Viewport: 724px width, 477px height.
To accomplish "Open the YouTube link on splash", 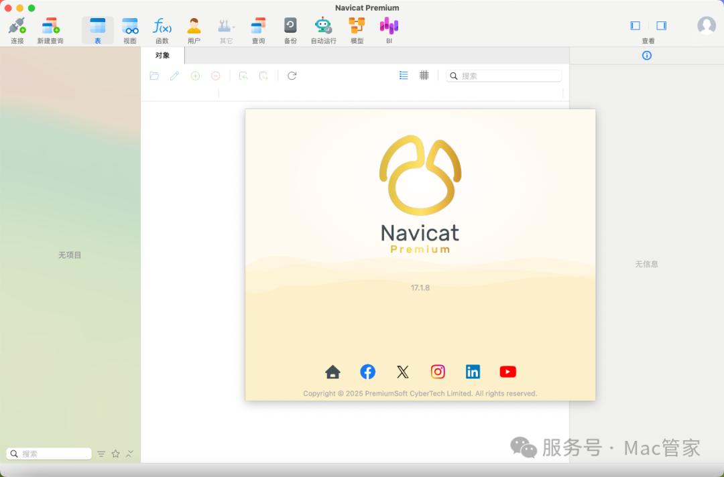I will [507, 372].
